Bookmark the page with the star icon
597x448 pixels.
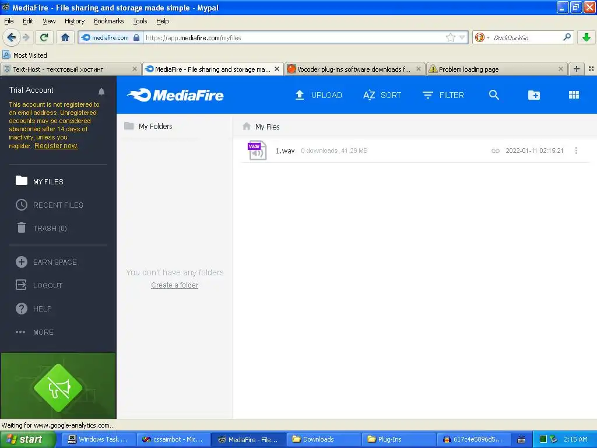tap(451, 37)
